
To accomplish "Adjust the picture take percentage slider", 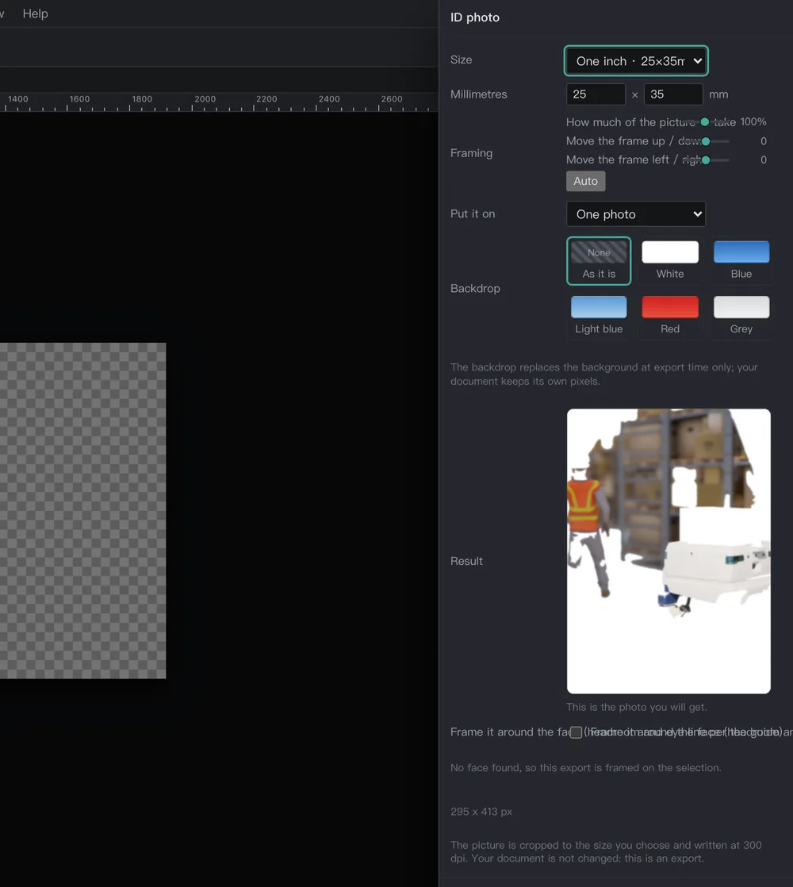I will coord(704,122).
